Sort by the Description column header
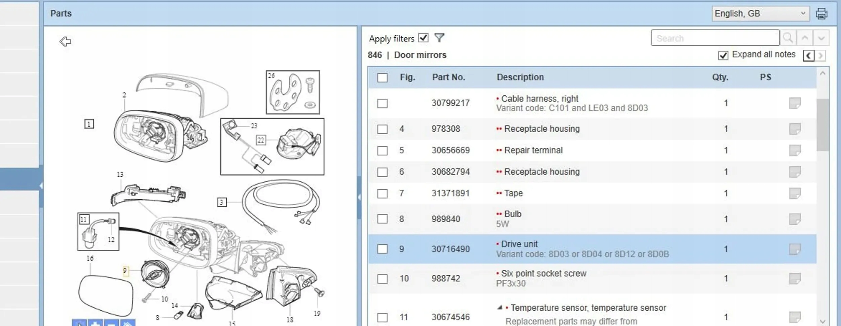Viewport: 841px width, 326px height. click(x=520, y=77)
